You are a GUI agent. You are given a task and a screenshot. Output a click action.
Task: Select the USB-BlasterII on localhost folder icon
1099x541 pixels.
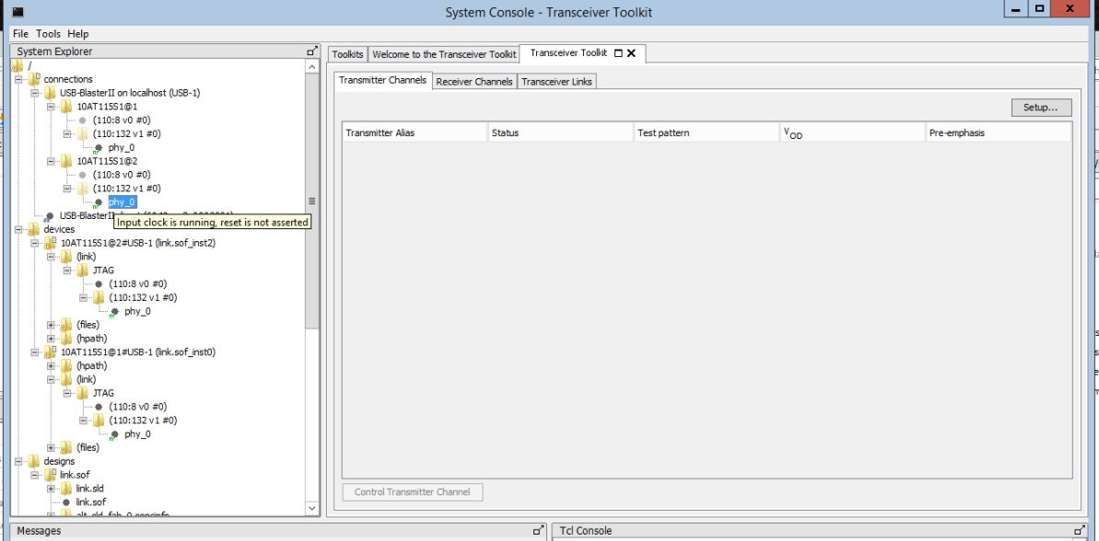(51, 93)
